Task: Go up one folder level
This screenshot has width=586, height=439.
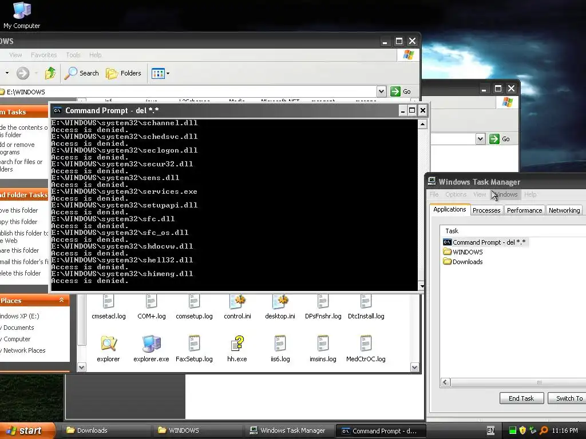Action: tap(50, 73)
